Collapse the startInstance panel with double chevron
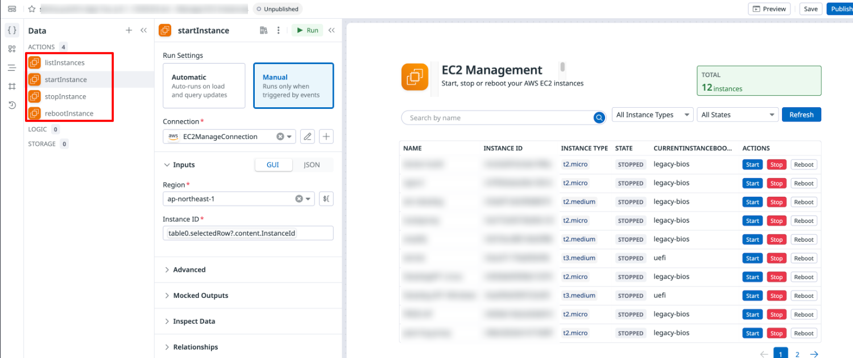Image resolution: width=853 pixels, height=358 pixels. tap(332, 31)
